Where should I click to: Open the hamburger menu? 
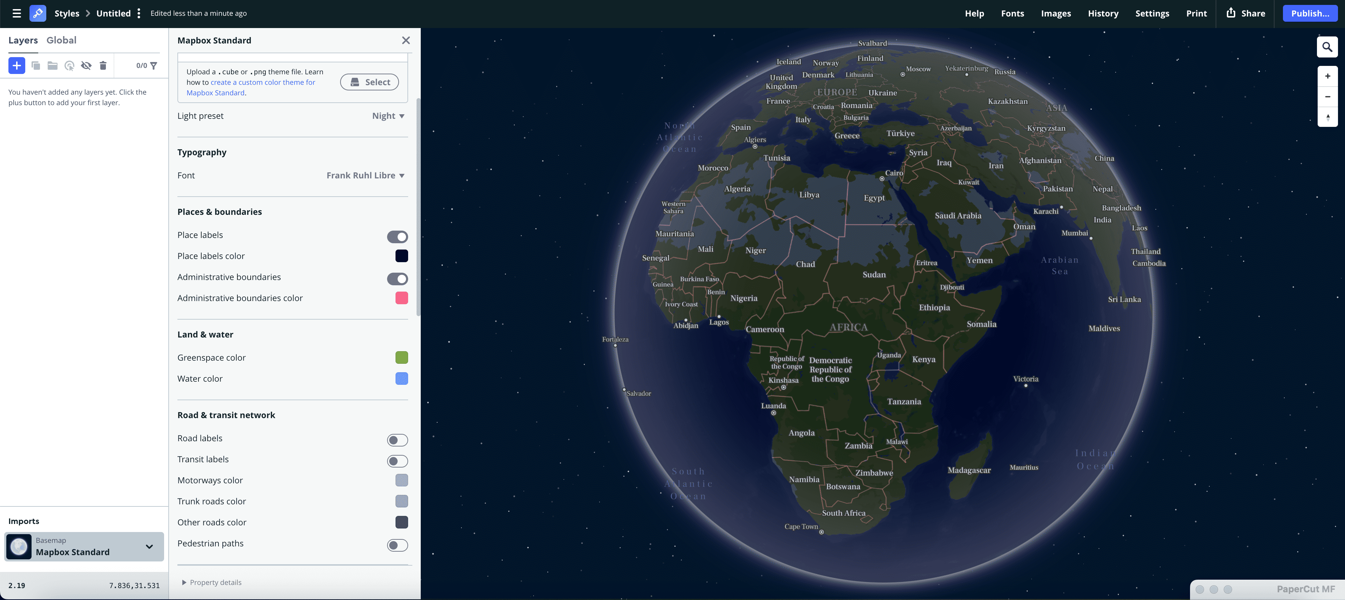(16, 13)
